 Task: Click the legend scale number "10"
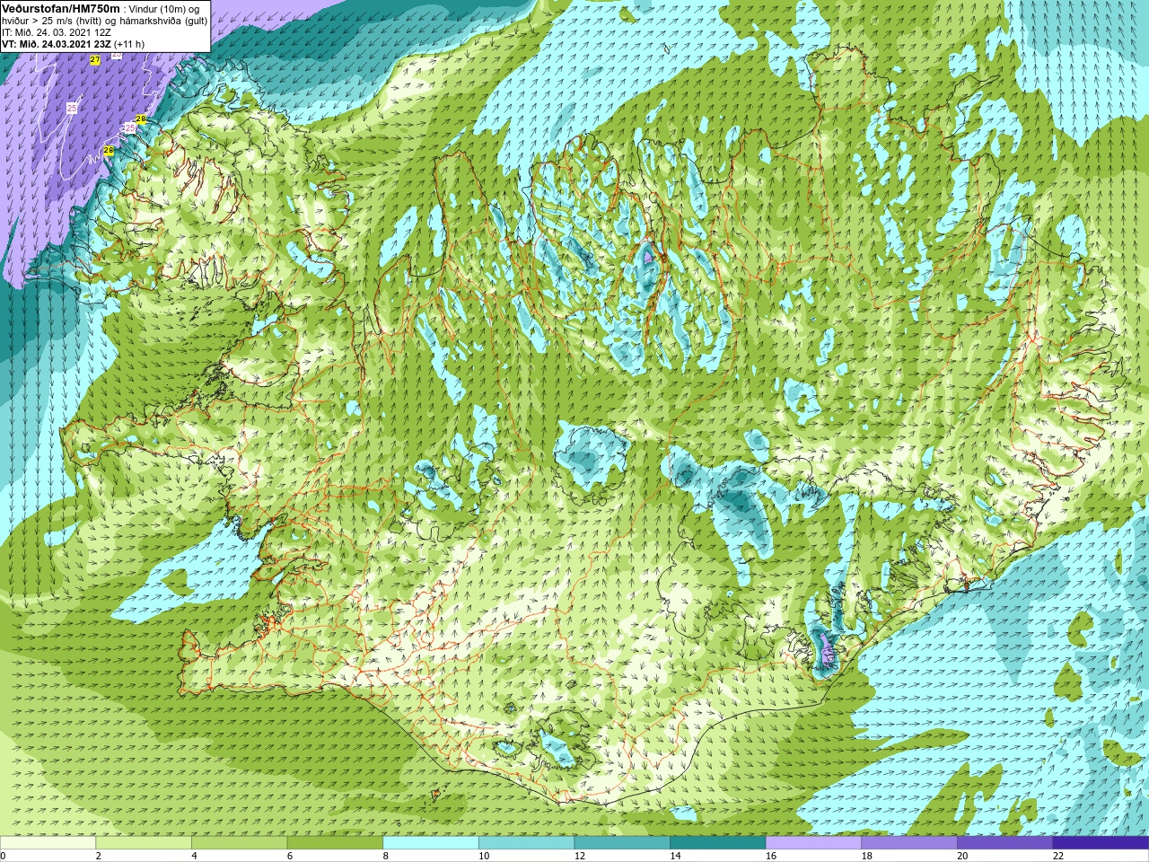click(484, 856)
